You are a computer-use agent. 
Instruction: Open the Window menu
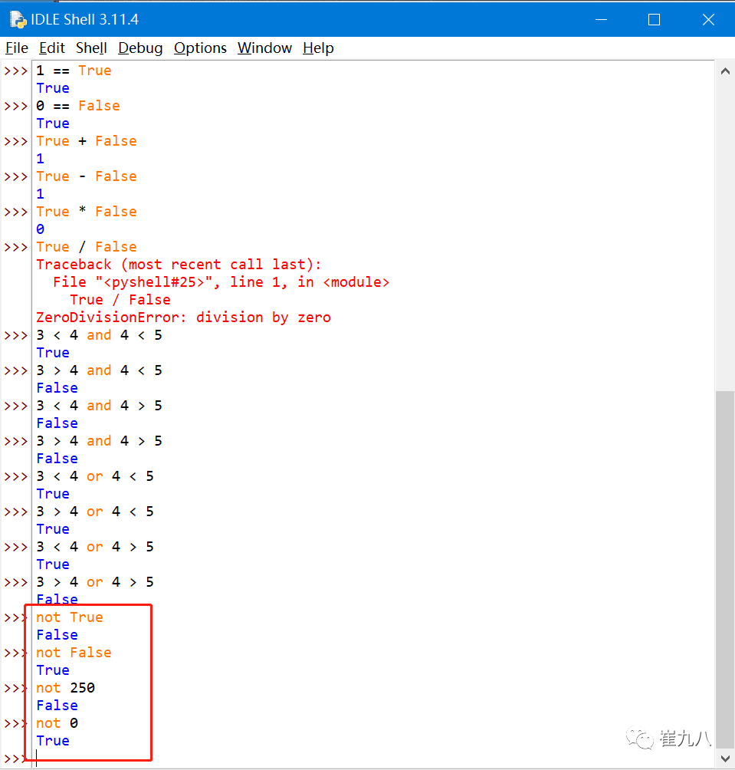tap(265, 48)
